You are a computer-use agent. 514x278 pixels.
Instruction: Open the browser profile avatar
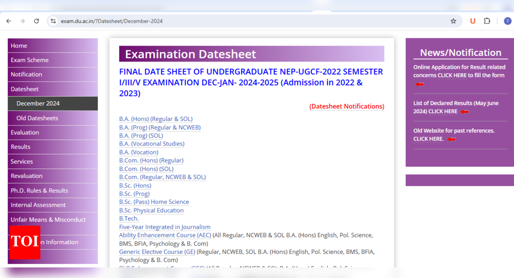(507, 21)
